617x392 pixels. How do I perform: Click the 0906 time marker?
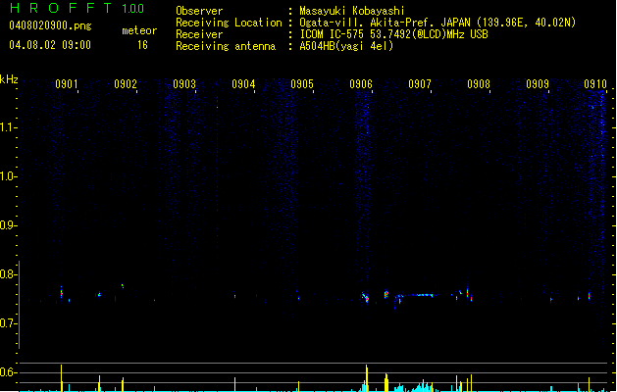(361, 84)
